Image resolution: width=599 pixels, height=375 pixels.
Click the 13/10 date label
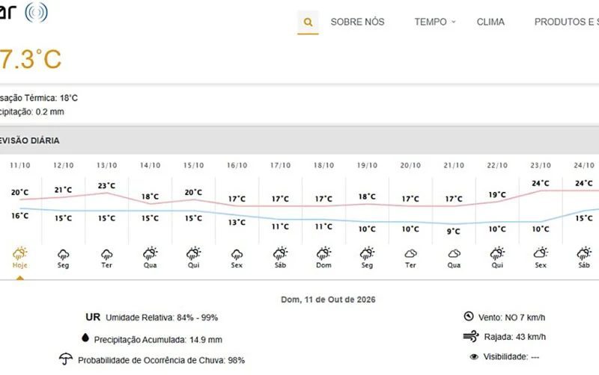106,165
